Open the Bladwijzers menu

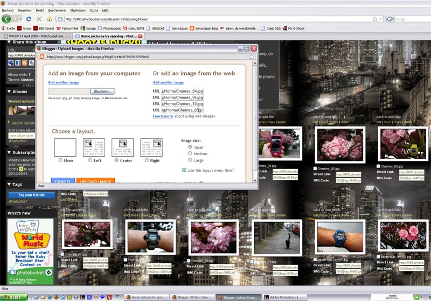pos(78,10)
